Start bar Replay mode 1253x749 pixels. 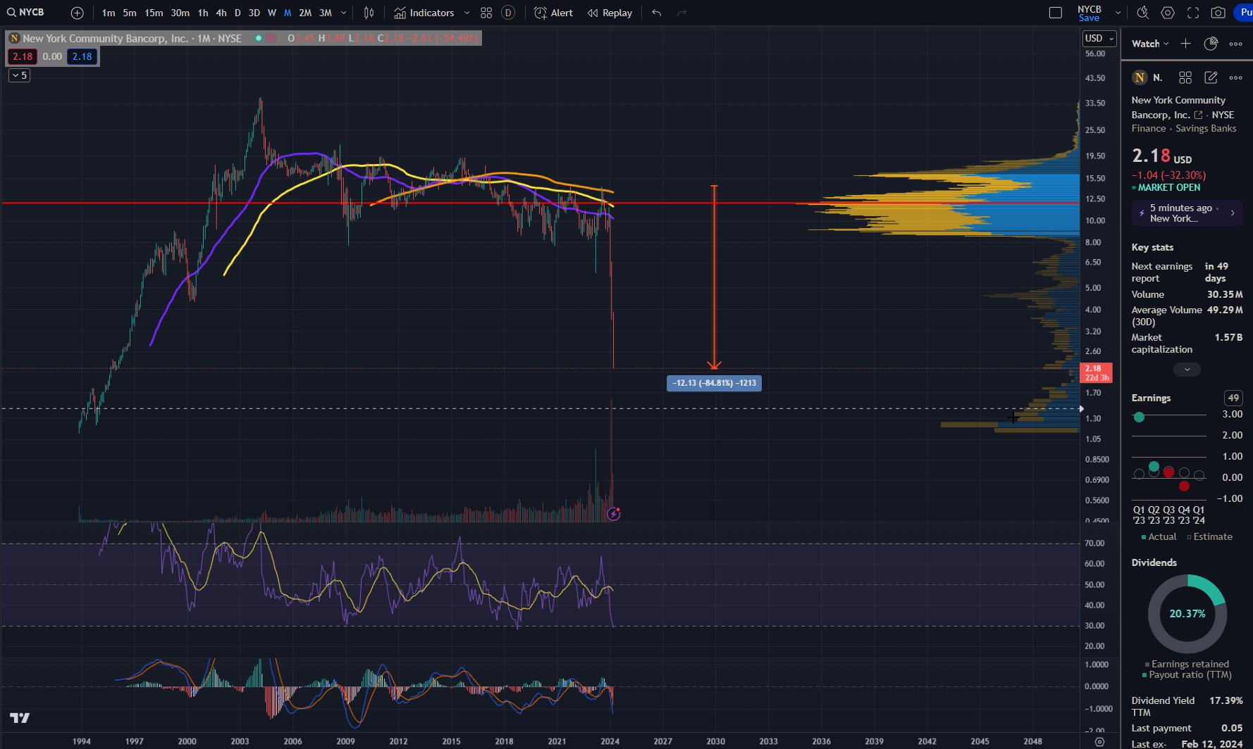pyautogui.click(x=610, y=13)
